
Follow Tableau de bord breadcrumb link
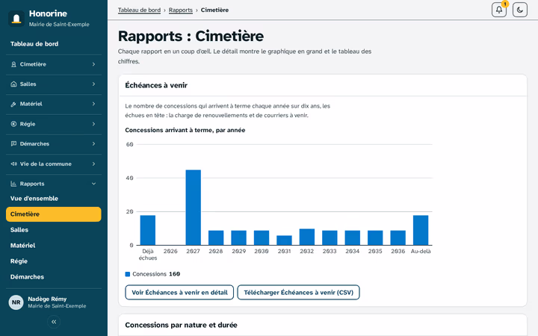tap(139, 10)
